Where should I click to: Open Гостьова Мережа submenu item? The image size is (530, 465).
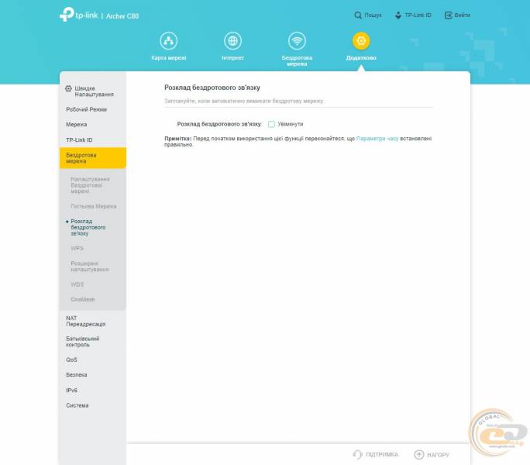(x=94, y=206)
